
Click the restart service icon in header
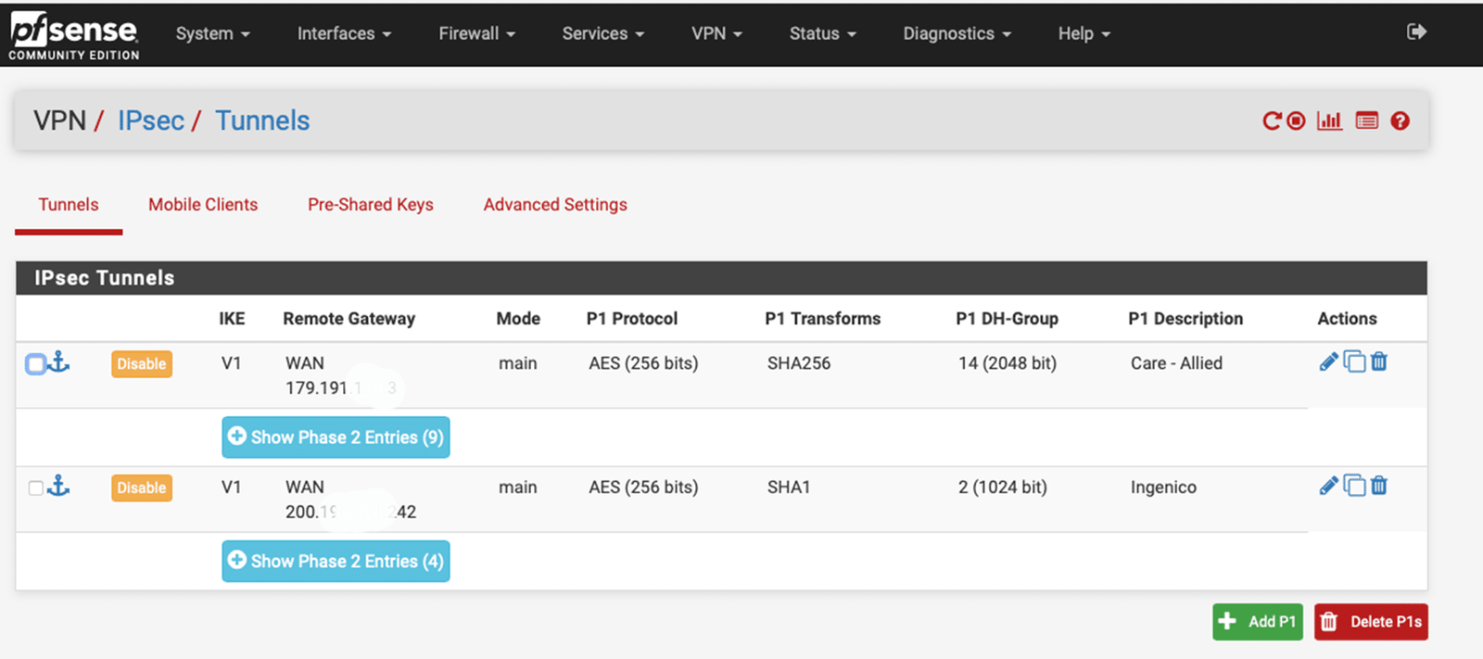(x=1272, y=120)
